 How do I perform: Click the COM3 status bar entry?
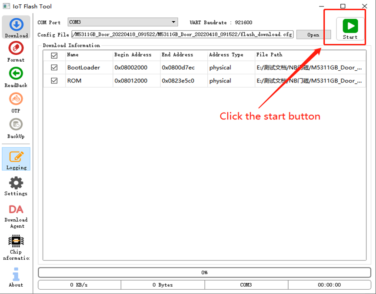point(246,285)
